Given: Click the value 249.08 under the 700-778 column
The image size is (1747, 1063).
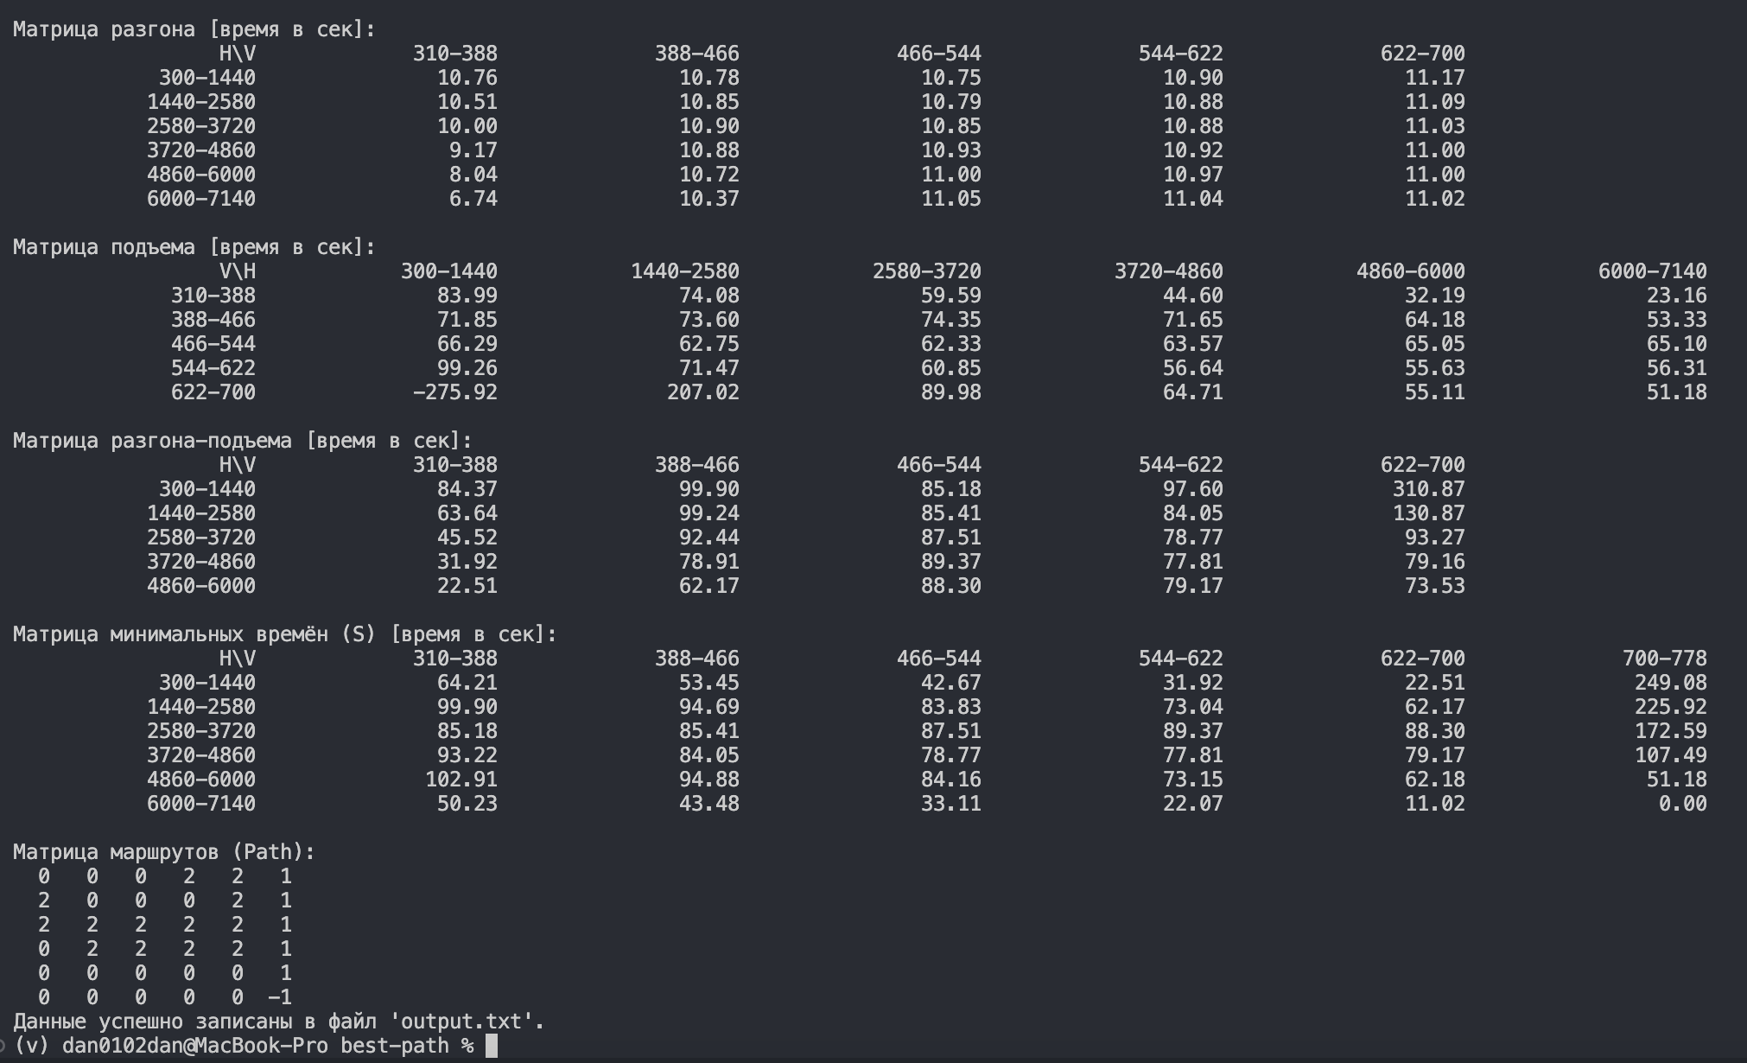Looking at the screenshot, I should pos(1670,683).
